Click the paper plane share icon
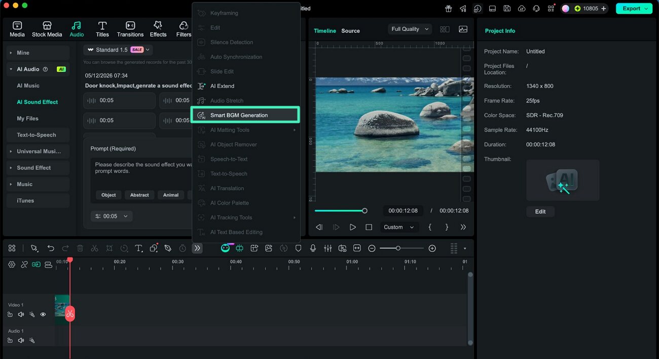The height and width of the screenshot is (359, 659). tap(463, 9)
